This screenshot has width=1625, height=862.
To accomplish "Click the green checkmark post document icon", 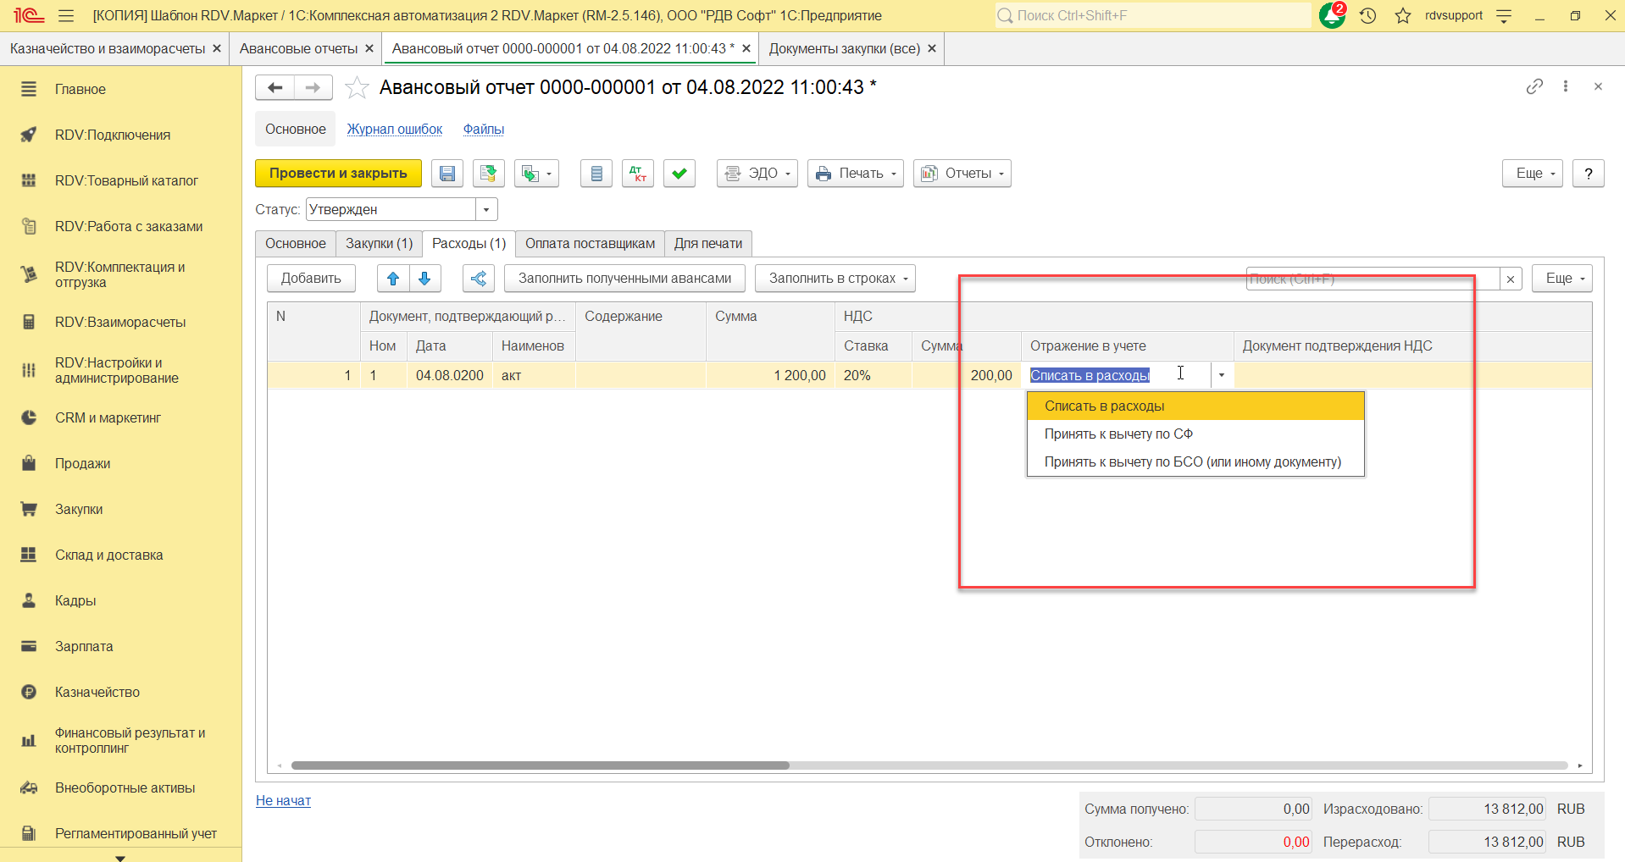I will click(x=679, y=174).
